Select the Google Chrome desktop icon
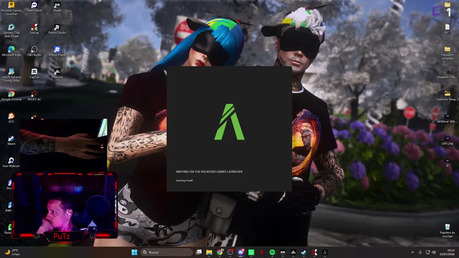459x258 pixels. click(11, 96)
